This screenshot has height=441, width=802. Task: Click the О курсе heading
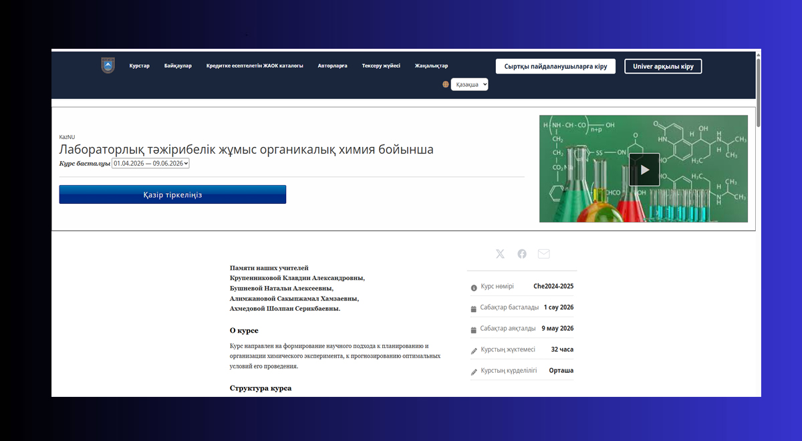(244, 331)
